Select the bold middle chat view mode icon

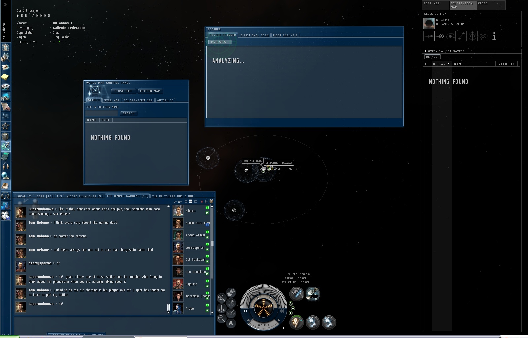(191, 201)
